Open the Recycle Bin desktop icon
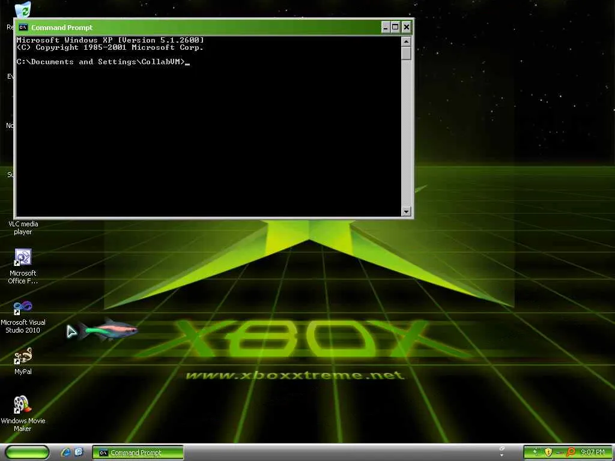Screen dimensions: 615x461 [x=23, y=10]
